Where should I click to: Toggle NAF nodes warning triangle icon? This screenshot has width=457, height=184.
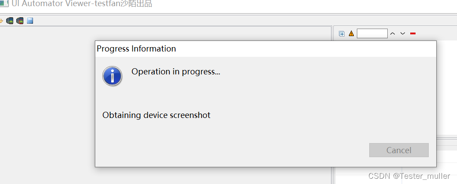pyautogui.click(x=351, y=33)
